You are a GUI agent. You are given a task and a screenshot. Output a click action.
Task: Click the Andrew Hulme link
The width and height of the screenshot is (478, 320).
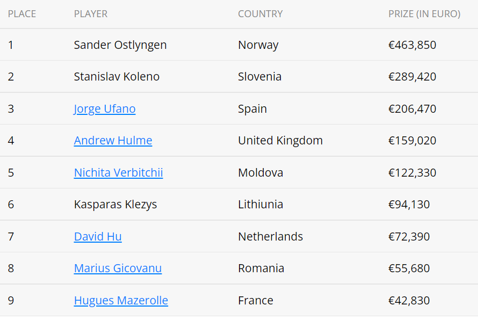click(x=113, y=141)
